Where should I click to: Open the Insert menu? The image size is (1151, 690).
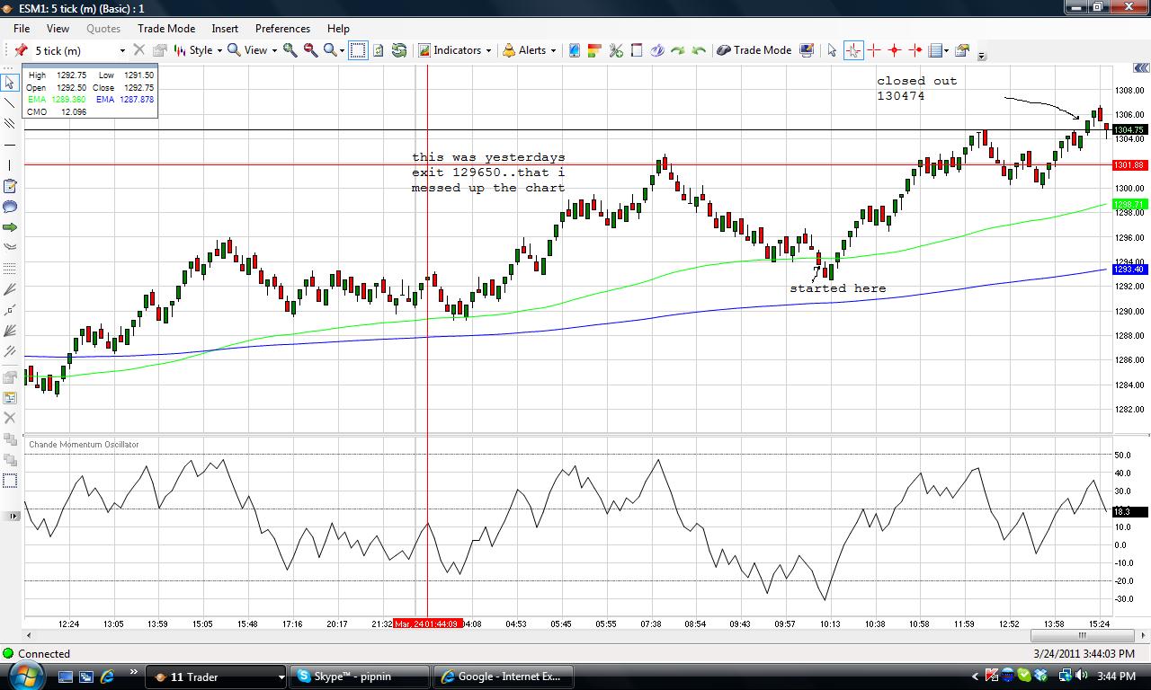coord(225,28)
